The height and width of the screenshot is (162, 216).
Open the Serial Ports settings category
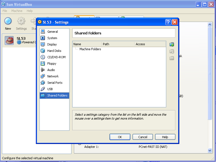point(54,83)
